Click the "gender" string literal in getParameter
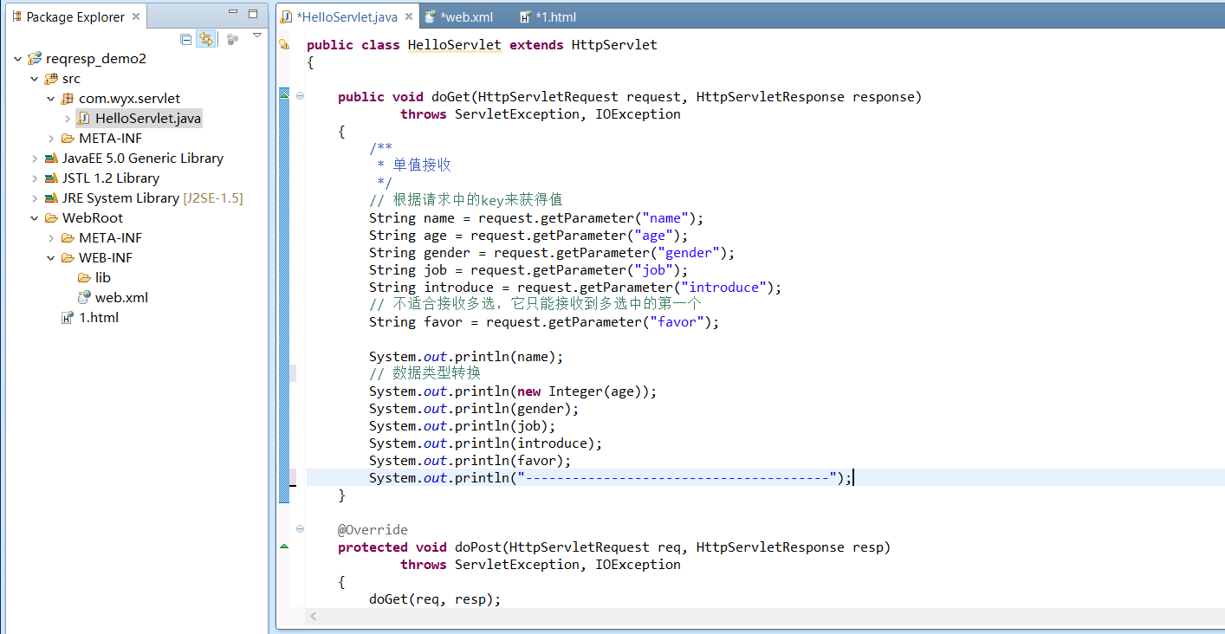Viewport: 1225px width, 634px height. [688, 253]
